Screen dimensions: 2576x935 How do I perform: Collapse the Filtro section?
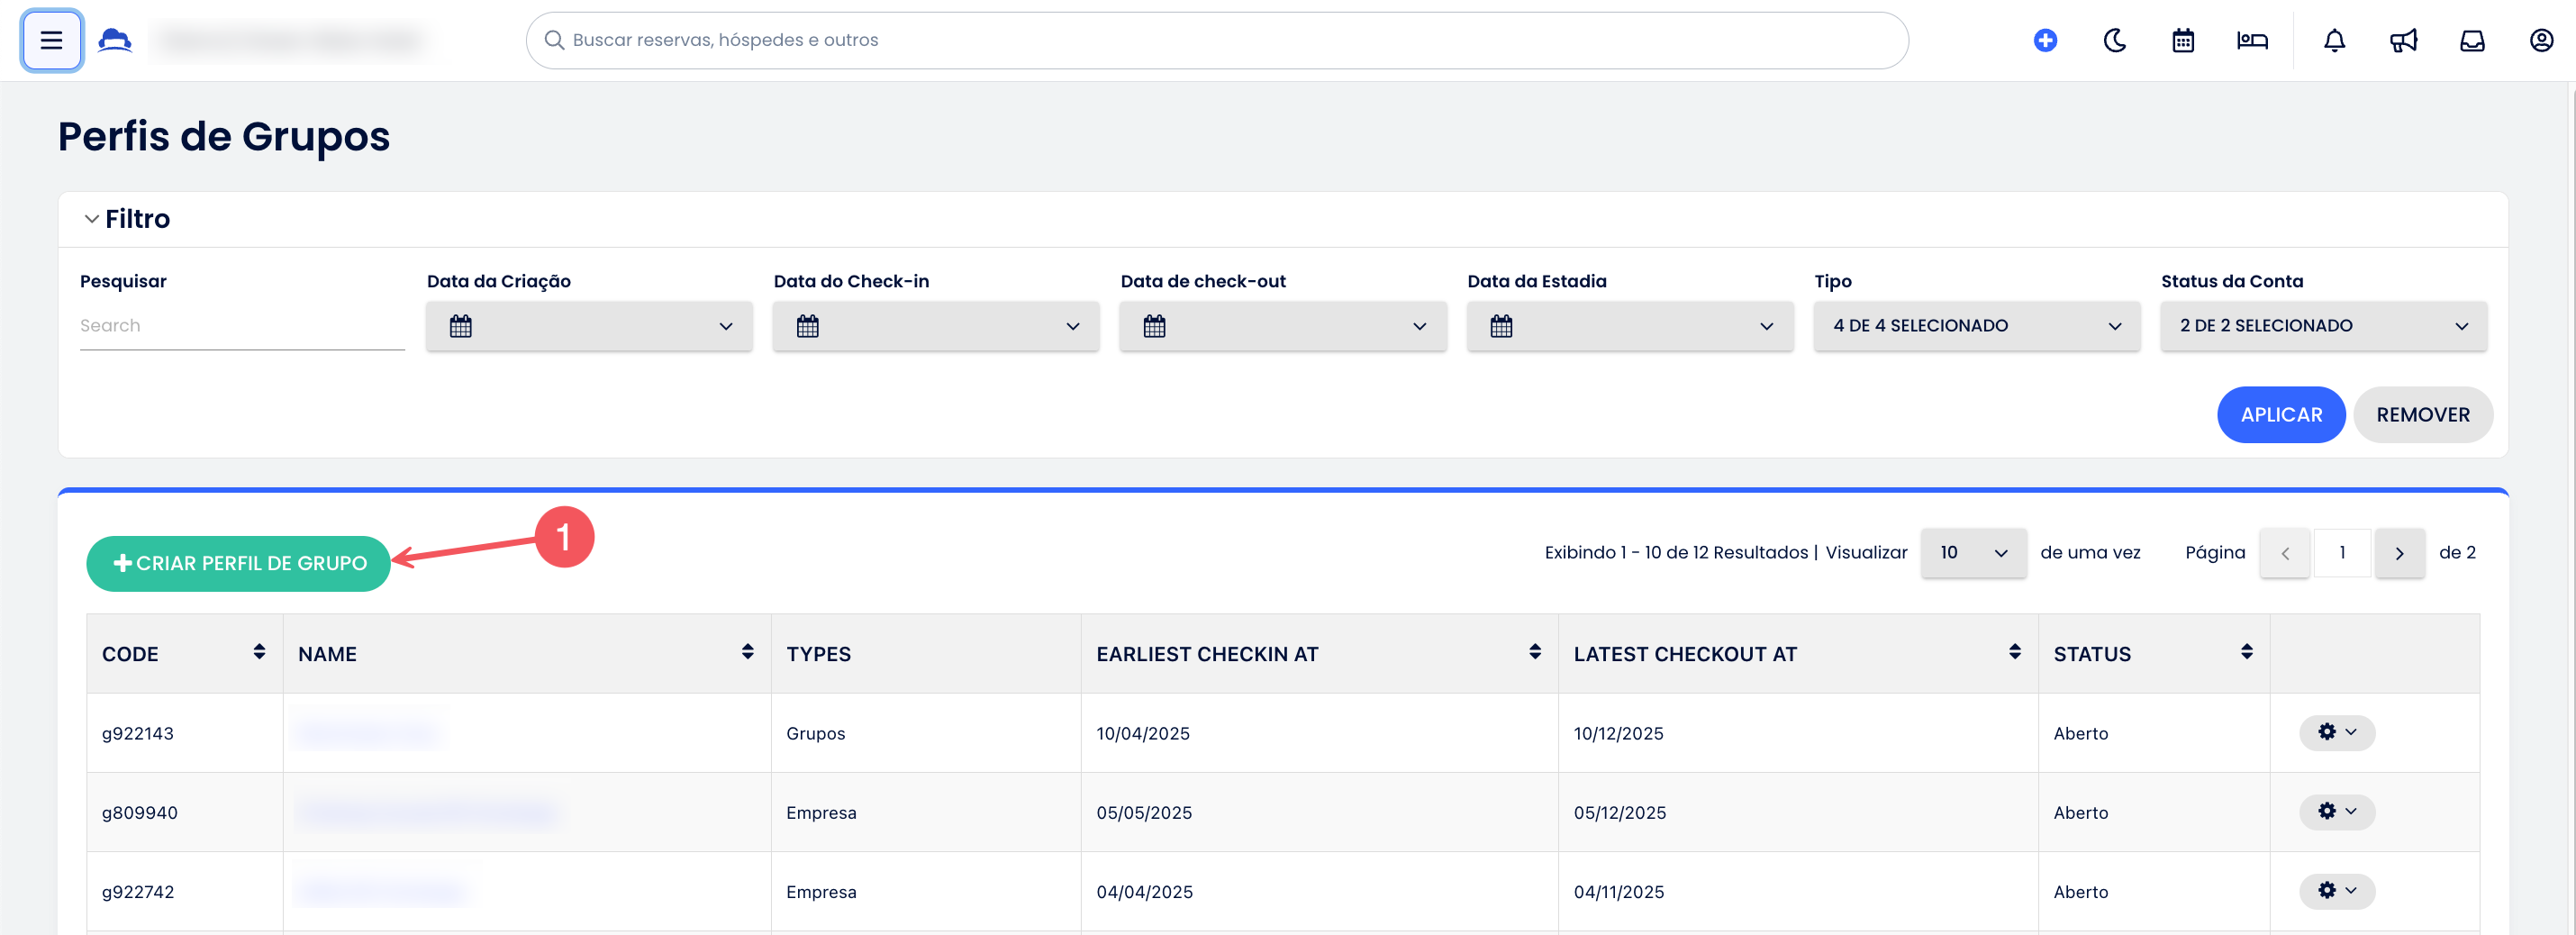[92, 219]
